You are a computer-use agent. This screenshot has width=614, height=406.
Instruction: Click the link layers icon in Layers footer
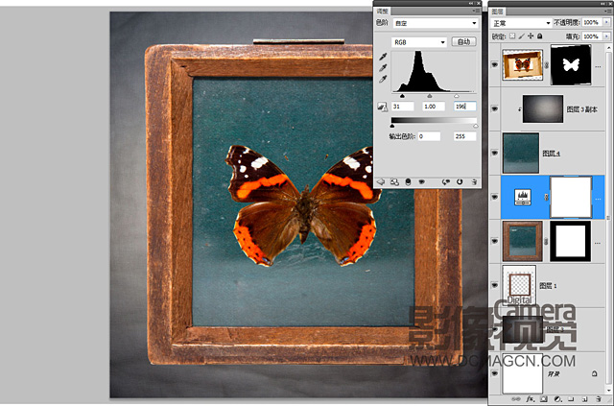click(x=516, y=399)
